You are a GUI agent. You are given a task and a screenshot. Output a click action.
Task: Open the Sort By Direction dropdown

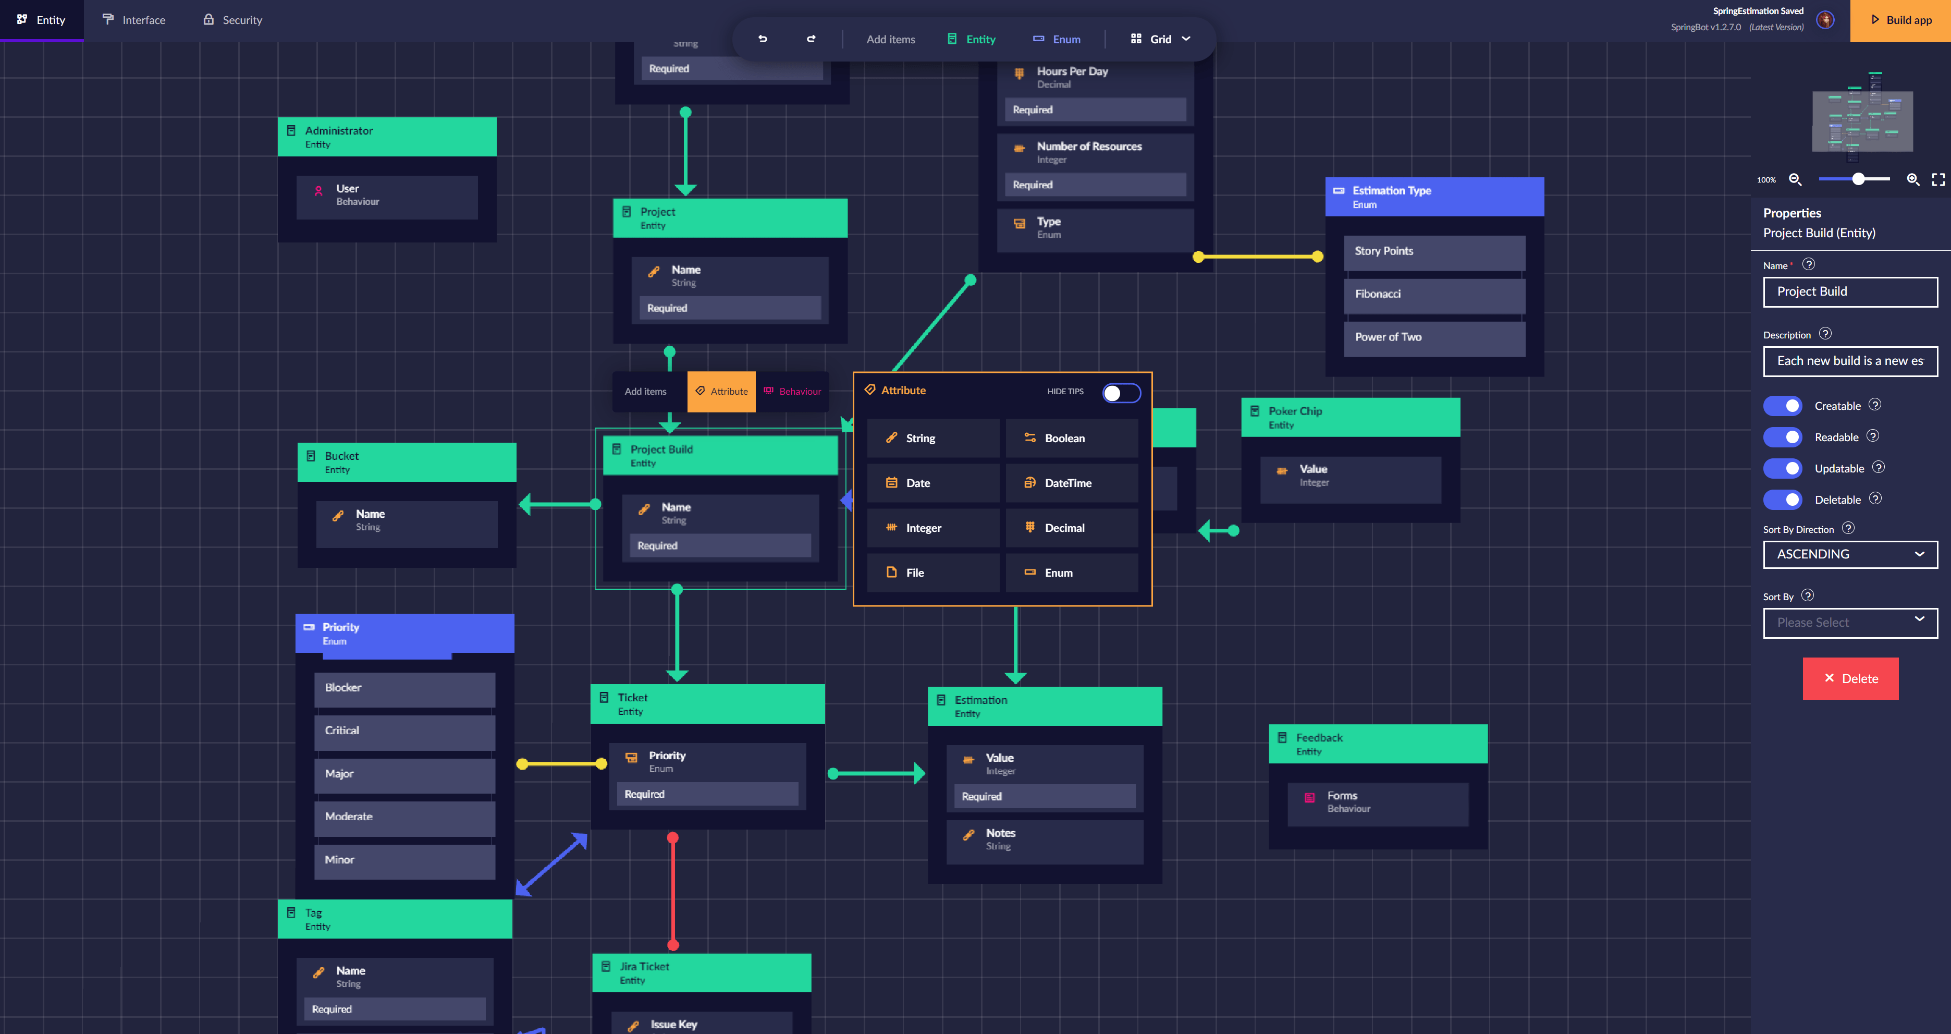1850,554
